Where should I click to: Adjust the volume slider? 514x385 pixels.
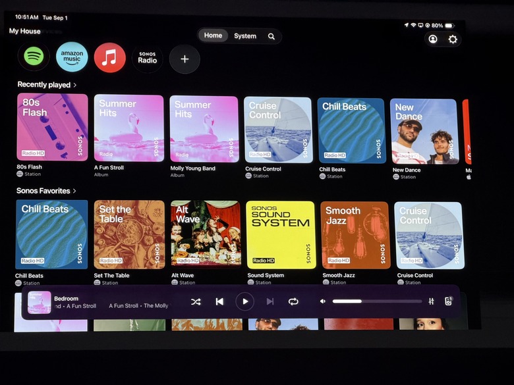tap(377, 301)
